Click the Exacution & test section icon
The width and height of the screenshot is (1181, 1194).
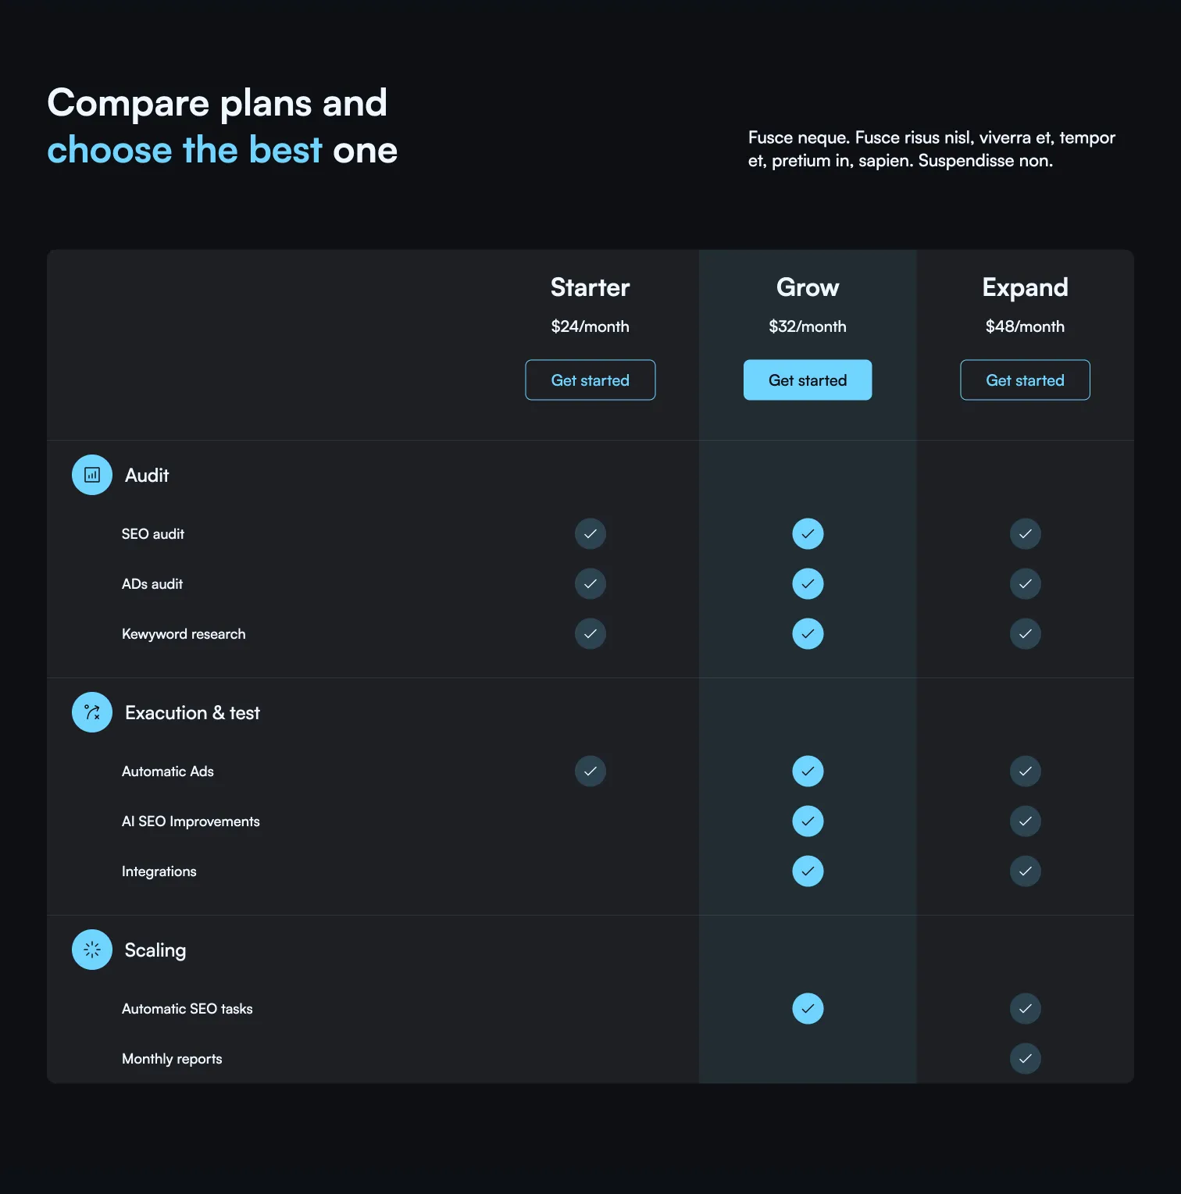92,712
